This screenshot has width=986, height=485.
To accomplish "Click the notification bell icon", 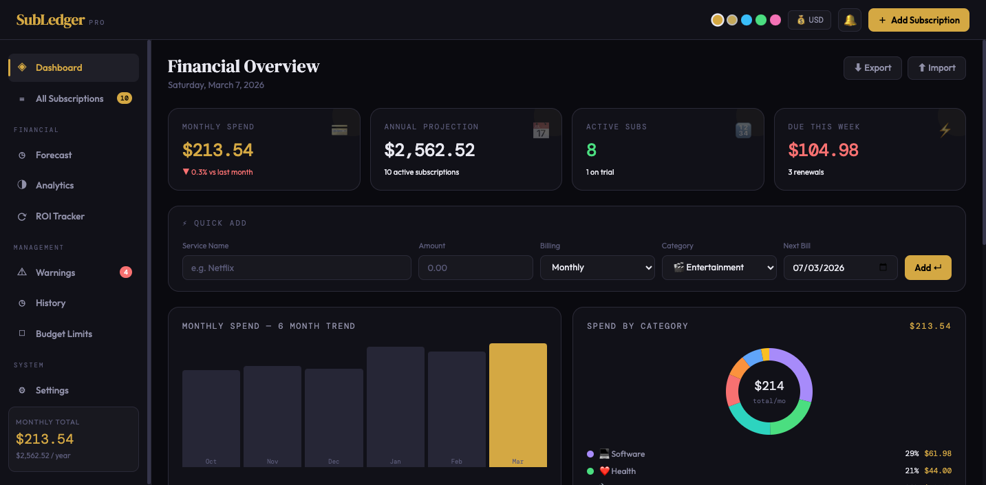I will 849,20.
